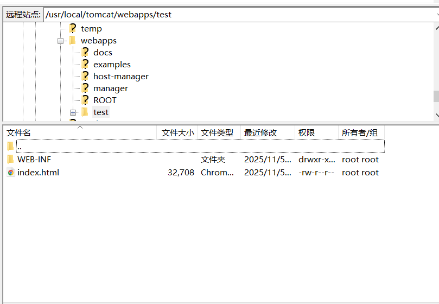Click the host-manager question mark icon
Viewport: 439px width, 304px height.
pos(85,76)
